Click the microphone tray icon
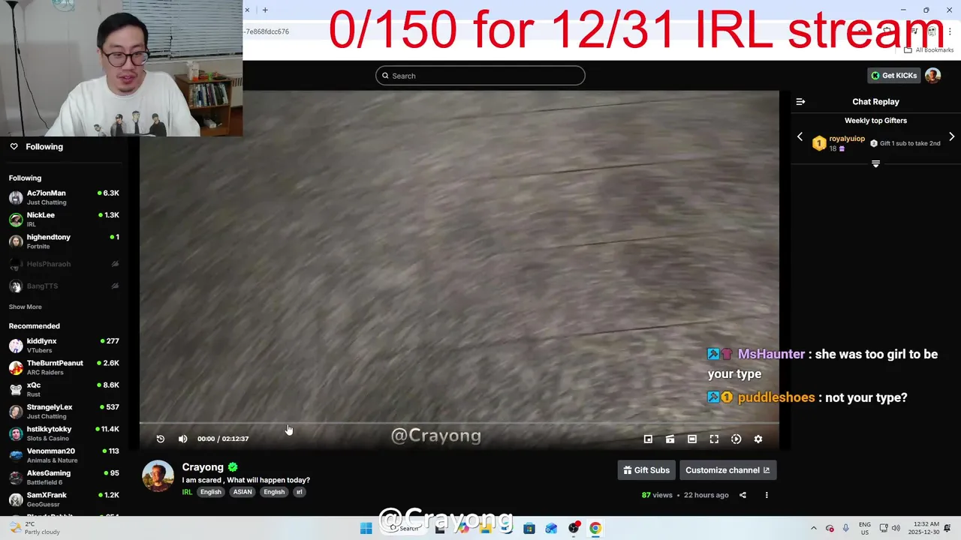961x540 pixels. (846, 528)
